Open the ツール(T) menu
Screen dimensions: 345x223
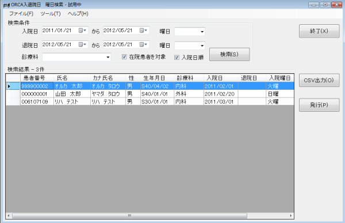pyautogui.click(x=51, y=14)
